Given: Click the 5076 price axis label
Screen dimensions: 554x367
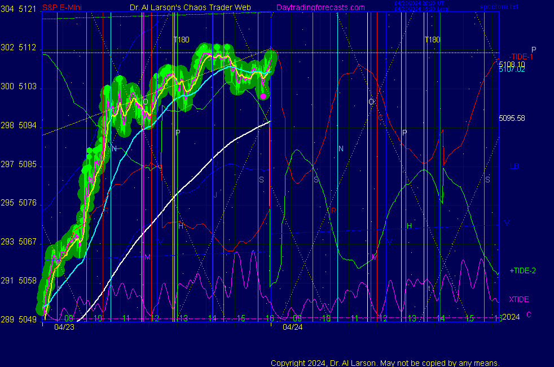Looking at the screenshot, I should [x=28, y=203].
